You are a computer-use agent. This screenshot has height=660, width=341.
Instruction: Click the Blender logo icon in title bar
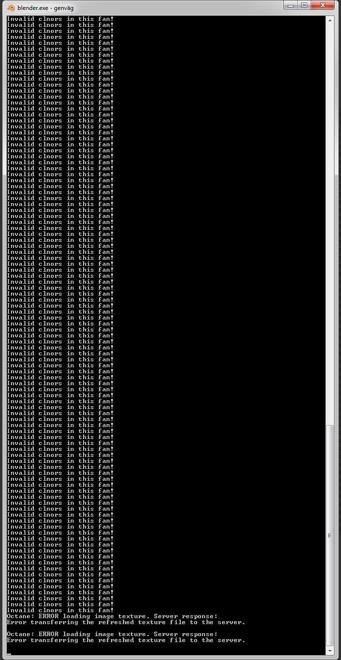tap(11, 7)
